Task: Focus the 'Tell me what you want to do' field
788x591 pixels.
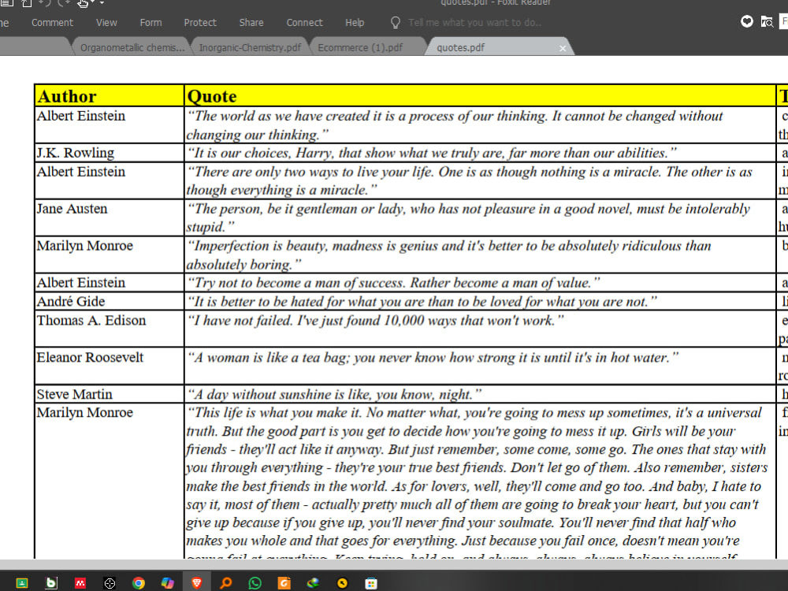Action: 474,23
